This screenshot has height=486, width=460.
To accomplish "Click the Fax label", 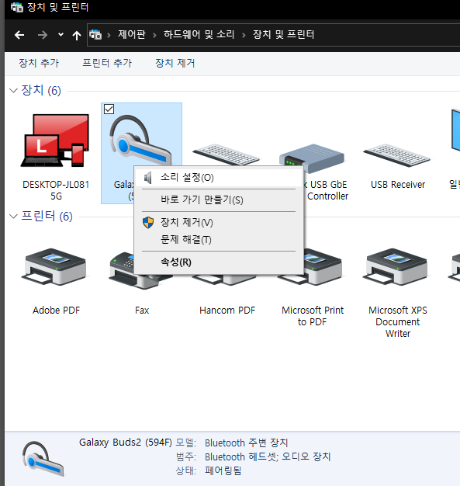I will [142, 311].
